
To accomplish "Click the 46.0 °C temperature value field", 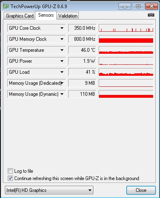I will click(82, 50).
